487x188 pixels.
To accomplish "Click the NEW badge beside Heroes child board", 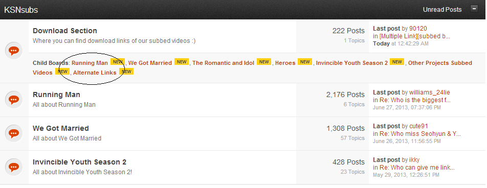I will [x=305, y=62].
